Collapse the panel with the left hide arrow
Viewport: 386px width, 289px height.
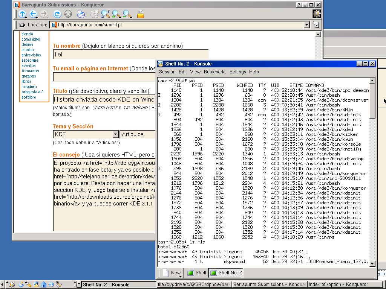2,284
